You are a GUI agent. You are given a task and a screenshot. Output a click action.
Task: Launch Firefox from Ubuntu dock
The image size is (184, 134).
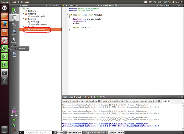pyautogui.click(x=4, y=24)
